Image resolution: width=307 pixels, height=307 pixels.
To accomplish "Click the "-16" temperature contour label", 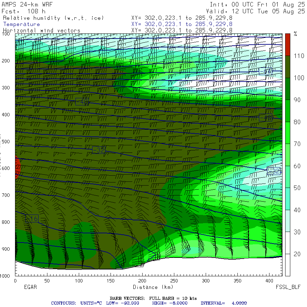I will point(32,219).
